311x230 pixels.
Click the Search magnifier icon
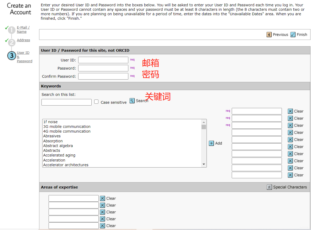coord(132,101)
